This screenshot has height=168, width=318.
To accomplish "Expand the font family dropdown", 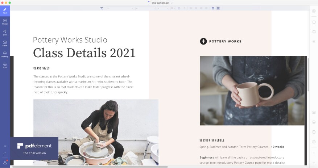I will coord(120,8).
